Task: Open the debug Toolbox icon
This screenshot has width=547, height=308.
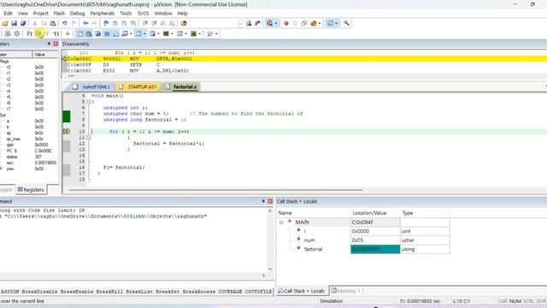Action: (x=209, y=34)
